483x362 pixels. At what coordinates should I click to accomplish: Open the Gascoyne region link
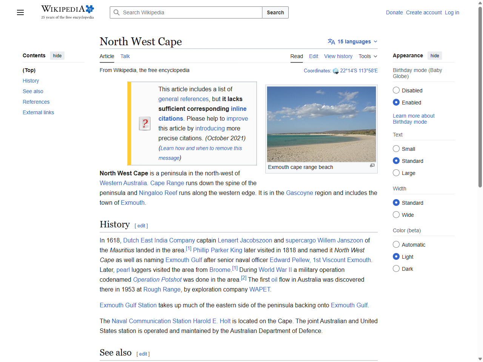300,193
